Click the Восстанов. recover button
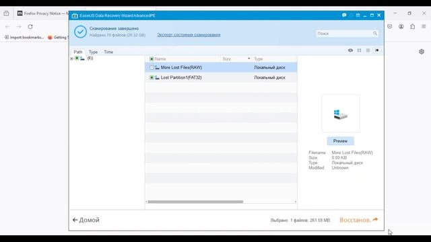431x242 pixels. pos(359,220)
